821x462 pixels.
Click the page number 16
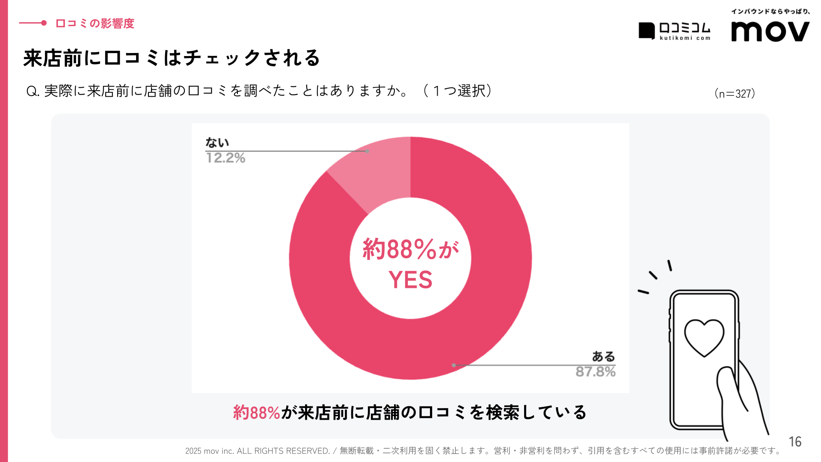[x=795, y=442]
